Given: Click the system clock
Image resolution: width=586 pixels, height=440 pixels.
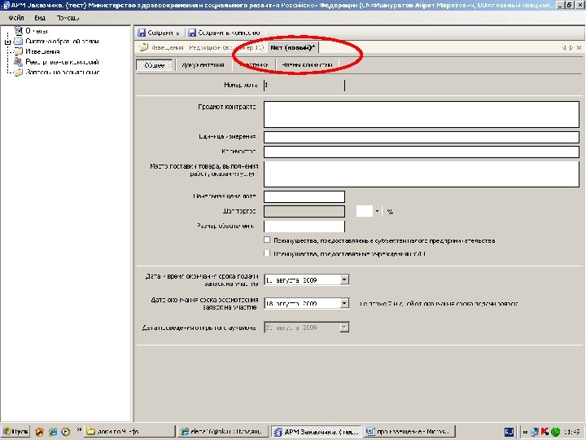Looking at the screenshot, I should point(571,432).
